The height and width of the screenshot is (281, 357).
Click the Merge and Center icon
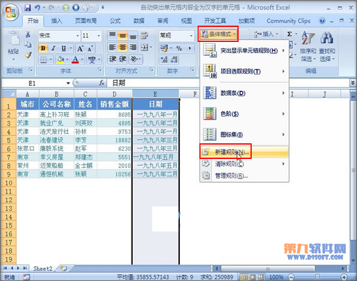(x=145, y=48)
